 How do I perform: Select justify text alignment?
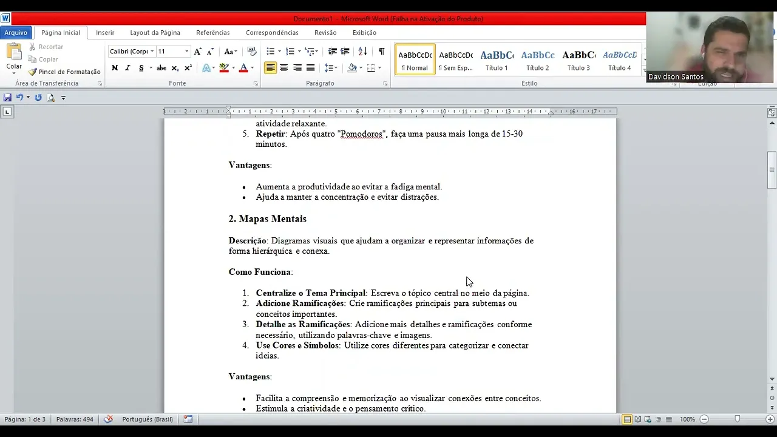tap(310, 68)
